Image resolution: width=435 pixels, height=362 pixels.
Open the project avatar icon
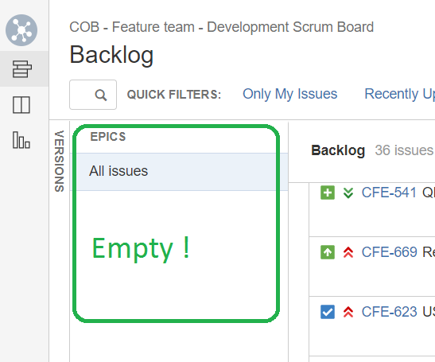click(21, 30)
